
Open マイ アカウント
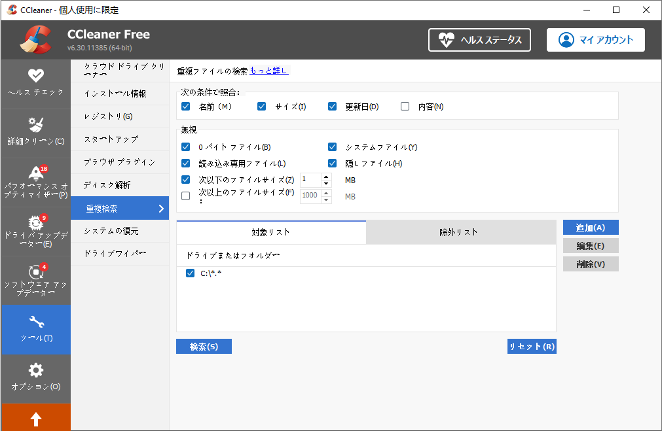[596, 40]
